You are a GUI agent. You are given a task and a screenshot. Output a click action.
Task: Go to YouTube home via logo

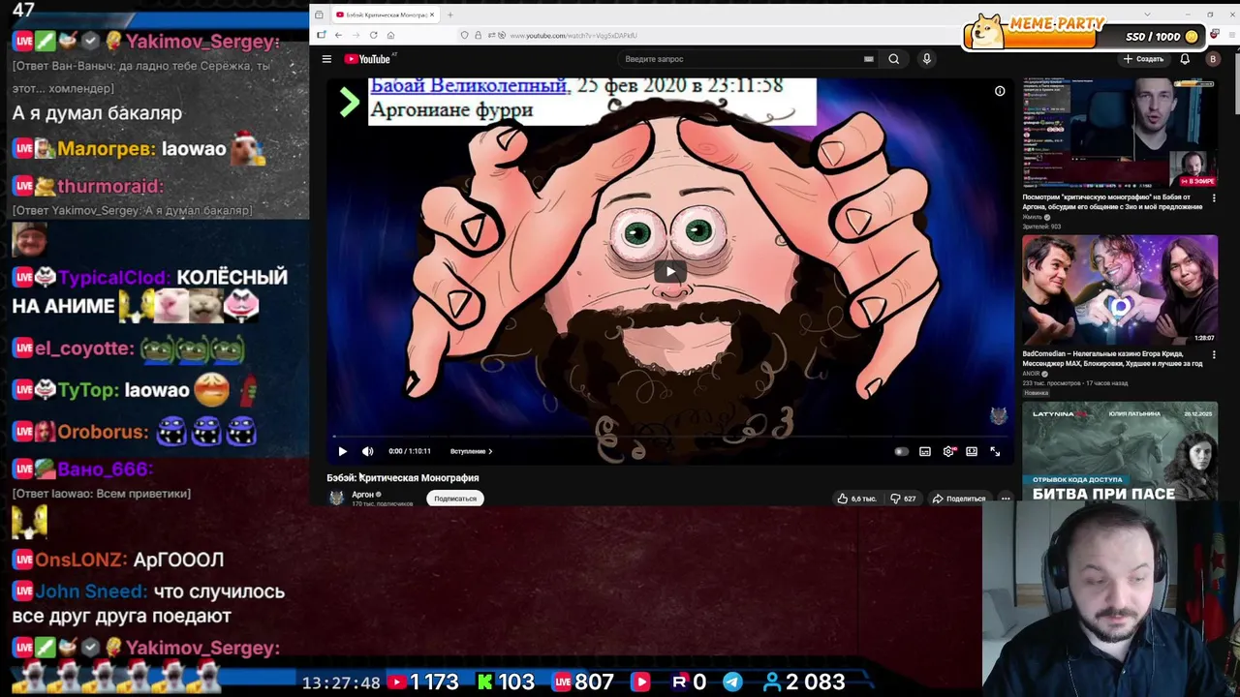click(x=367, y=59)
